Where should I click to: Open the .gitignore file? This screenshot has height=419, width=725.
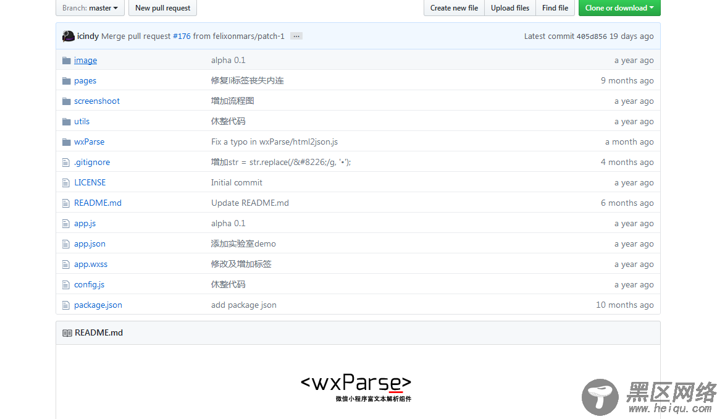(x=92, y=163)
